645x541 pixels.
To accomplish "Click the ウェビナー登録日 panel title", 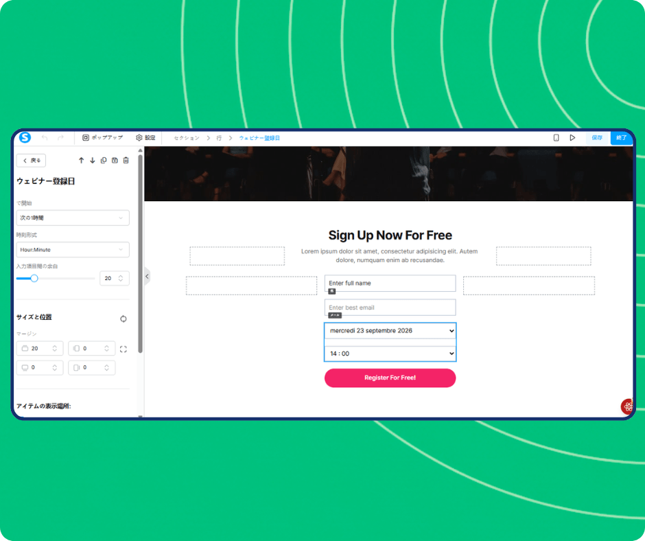I will [46, 181].
